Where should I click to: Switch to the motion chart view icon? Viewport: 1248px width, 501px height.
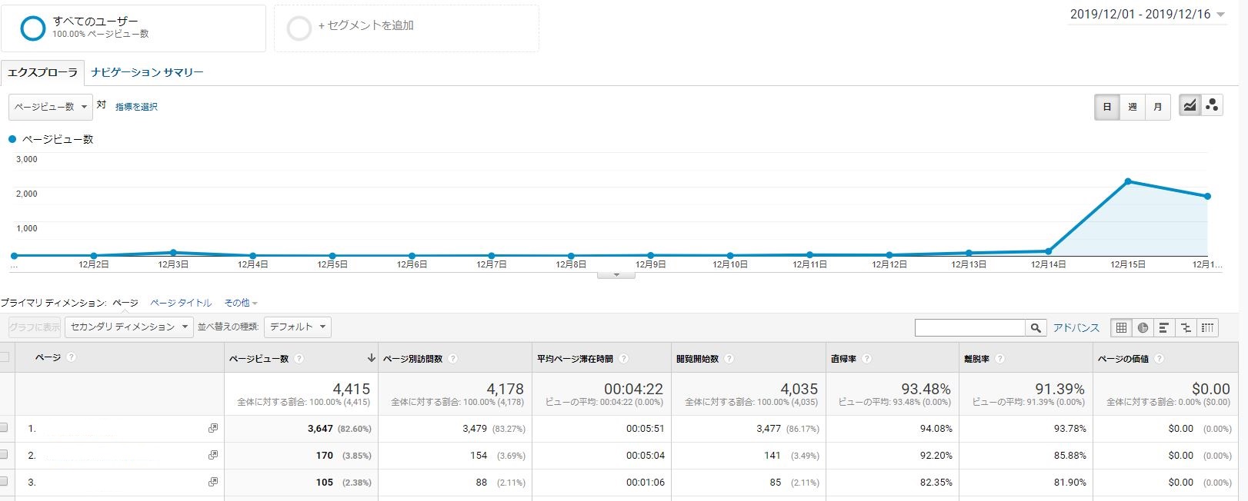click(1212, 106)
